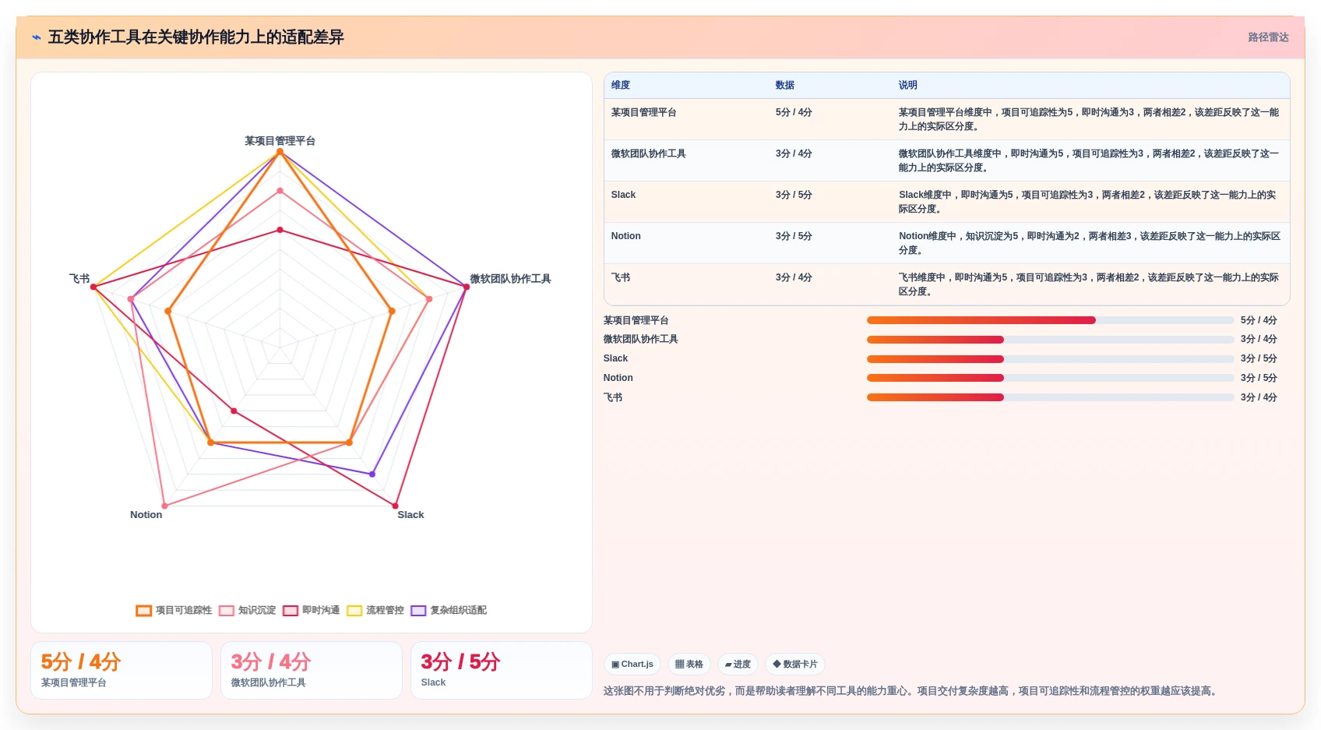Image resolution: width=1321 pixels, height=730 pixels.
Task: Click the 路径雷达 label in header
Action: tap(1268, 37)
